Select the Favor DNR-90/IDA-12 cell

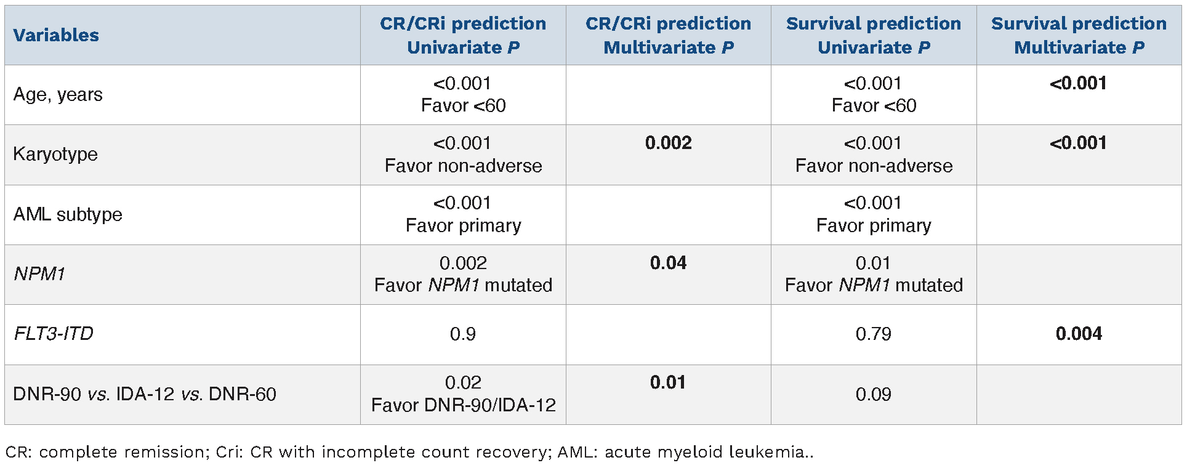(x=463, y=405)
